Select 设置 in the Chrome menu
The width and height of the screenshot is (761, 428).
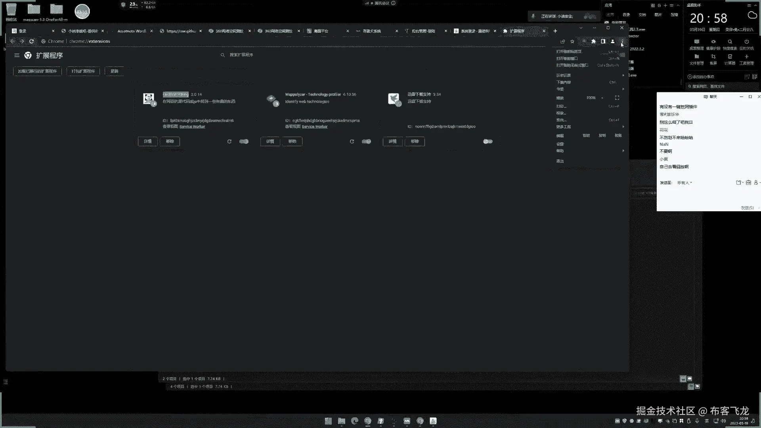tap(560, 144)
